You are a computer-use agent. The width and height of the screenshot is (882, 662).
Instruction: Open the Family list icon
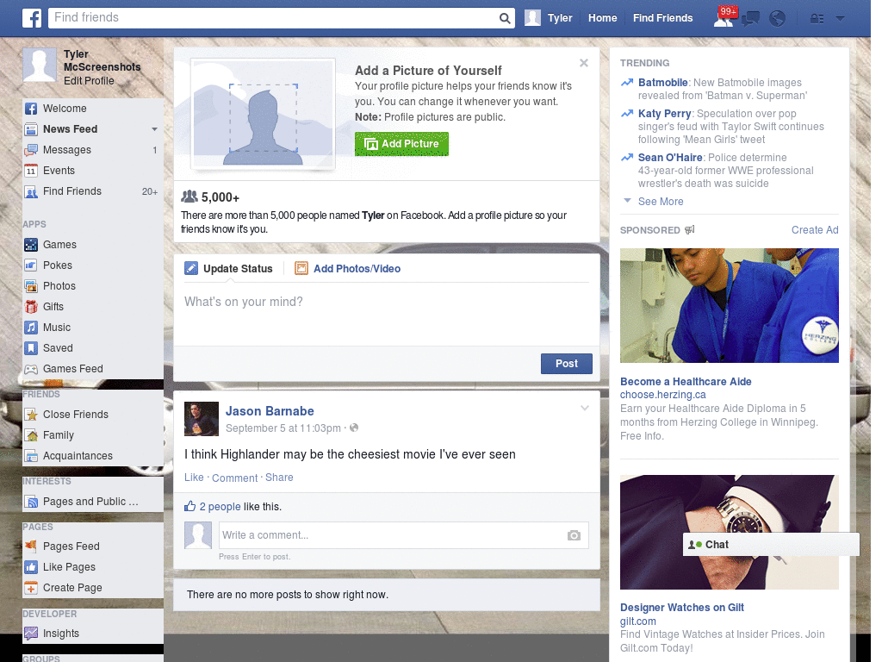pos(31,435)
